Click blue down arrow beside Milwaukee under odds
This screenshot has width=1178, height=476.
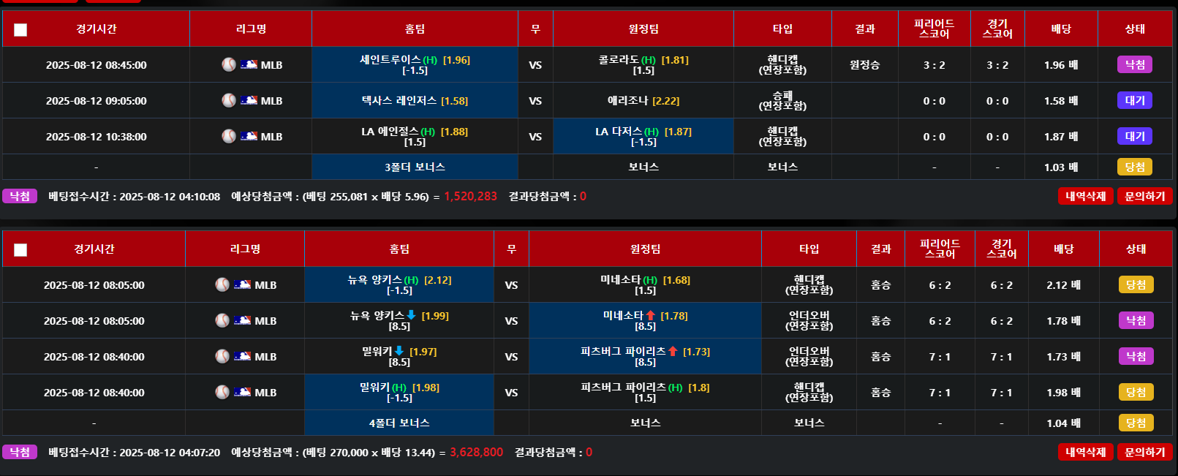[x=399, y=351]
